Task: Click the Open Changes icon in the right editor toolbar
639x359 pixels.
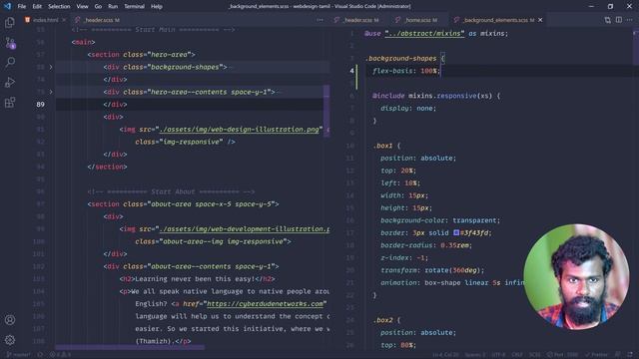Action: (608, 20)
